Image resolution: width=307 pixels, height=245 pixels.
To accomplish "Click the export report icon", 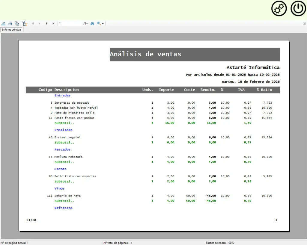I will [4, 23].
